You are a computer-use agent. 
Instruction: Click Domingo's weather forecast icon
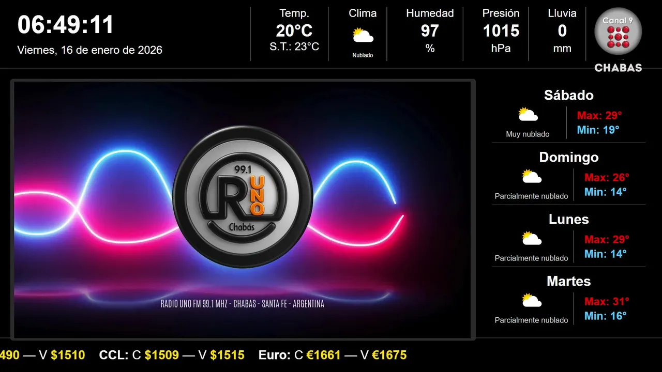point(532,176)
